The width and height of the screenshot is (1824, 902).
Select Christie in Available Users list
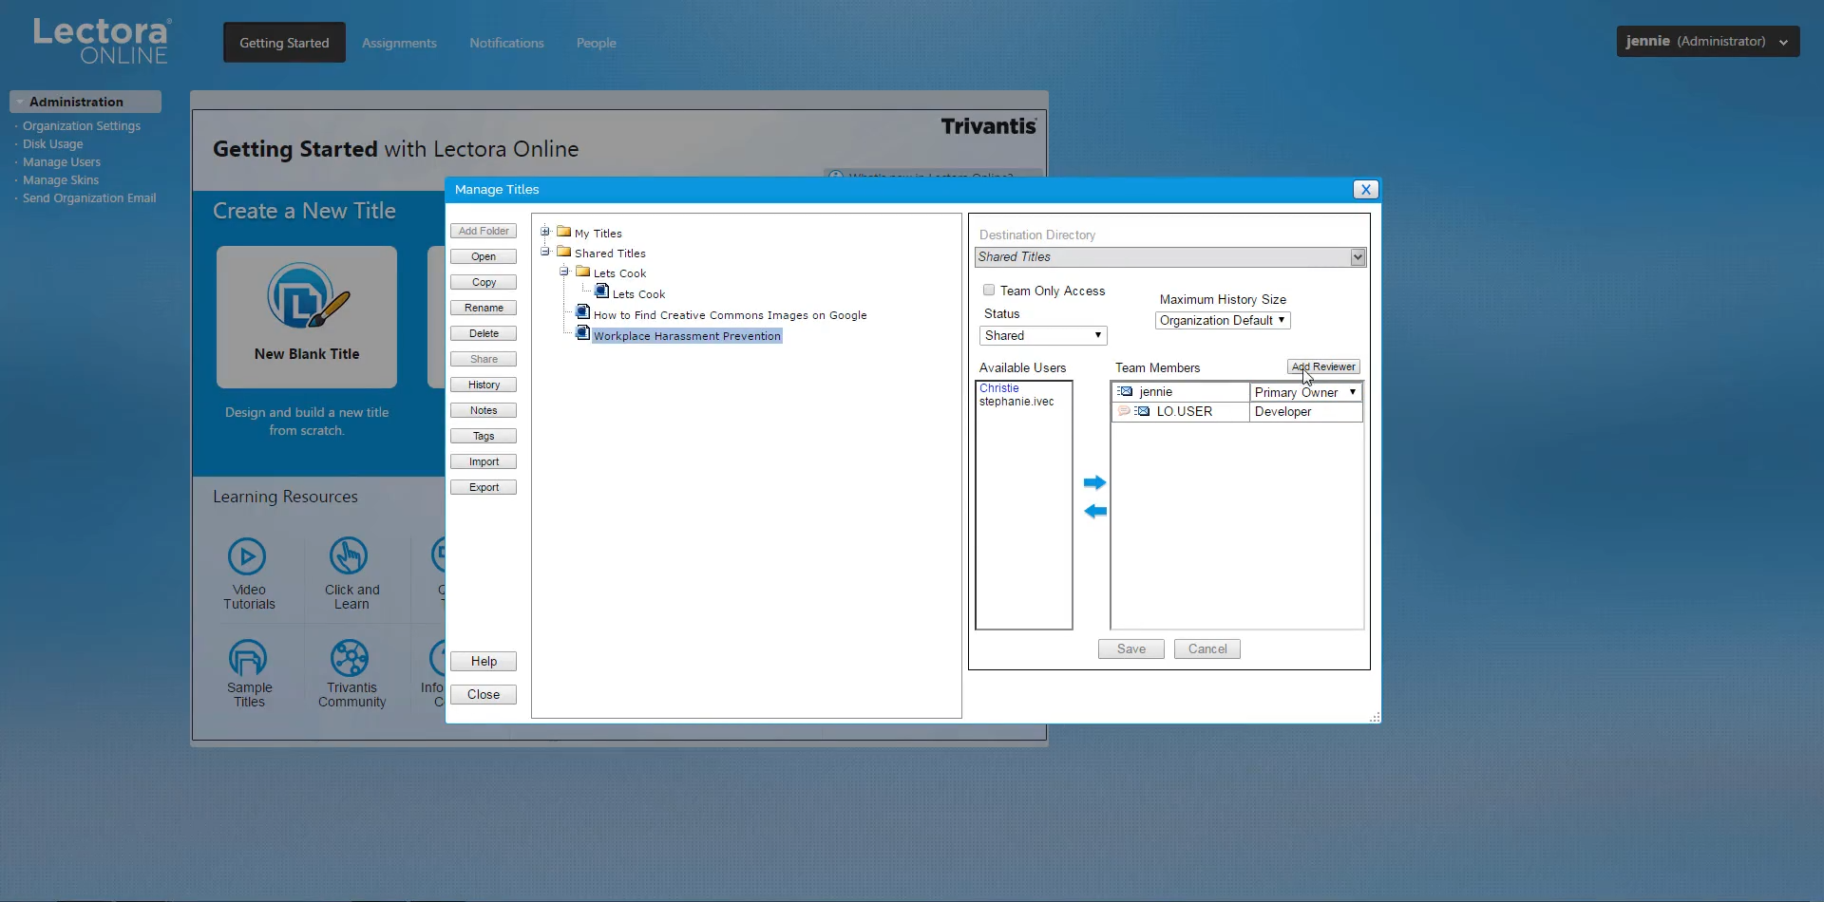[998, 387]
